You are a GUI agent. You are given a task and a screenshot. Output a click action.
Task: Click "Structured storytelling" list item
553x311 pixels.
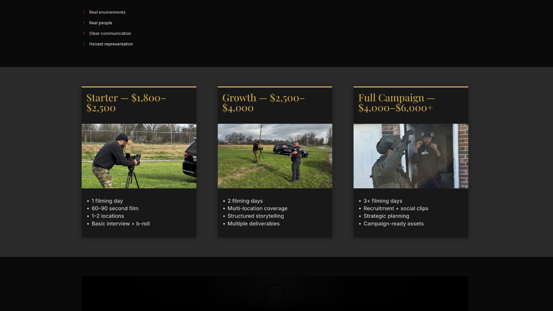click(x=256, y=216)
